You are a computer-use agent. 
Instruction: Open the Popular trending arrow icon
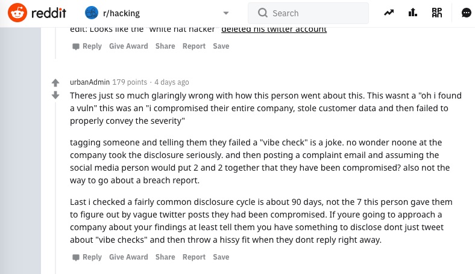(x=389, y=13)
